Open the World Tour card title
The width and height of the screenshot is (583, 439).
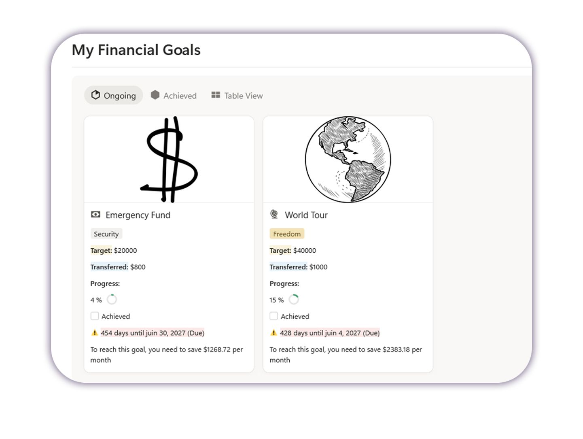click(306, 215)
